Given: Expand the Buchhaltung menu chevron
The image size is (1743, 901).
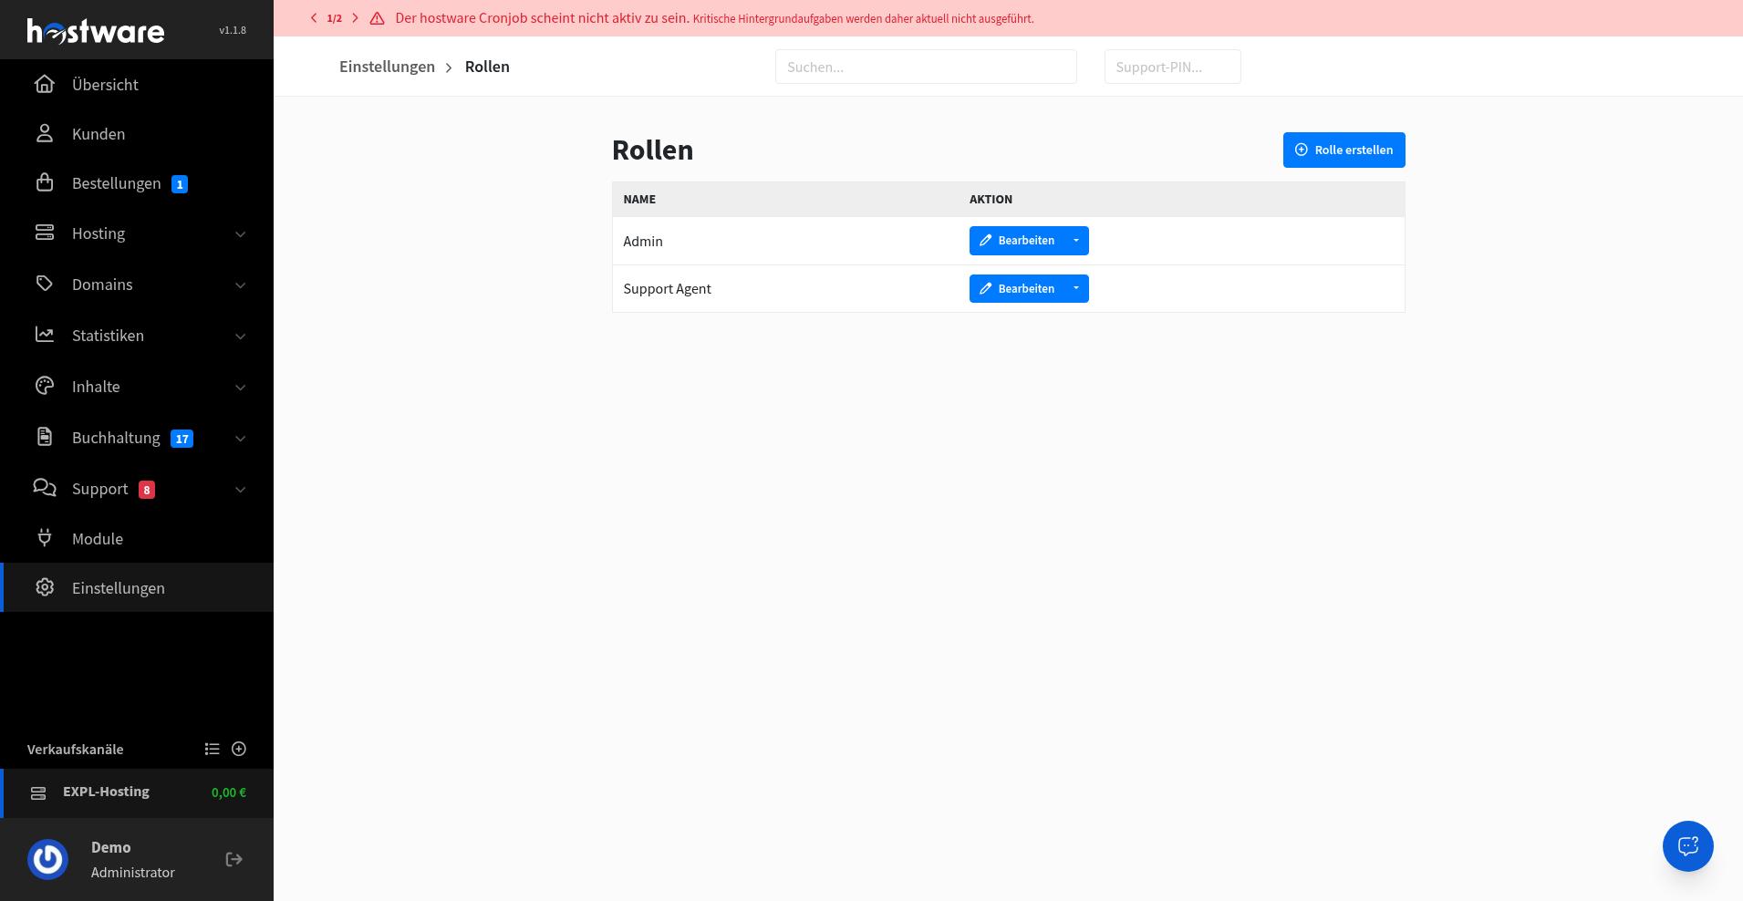Looking at the screenshot, I should 240,439.
